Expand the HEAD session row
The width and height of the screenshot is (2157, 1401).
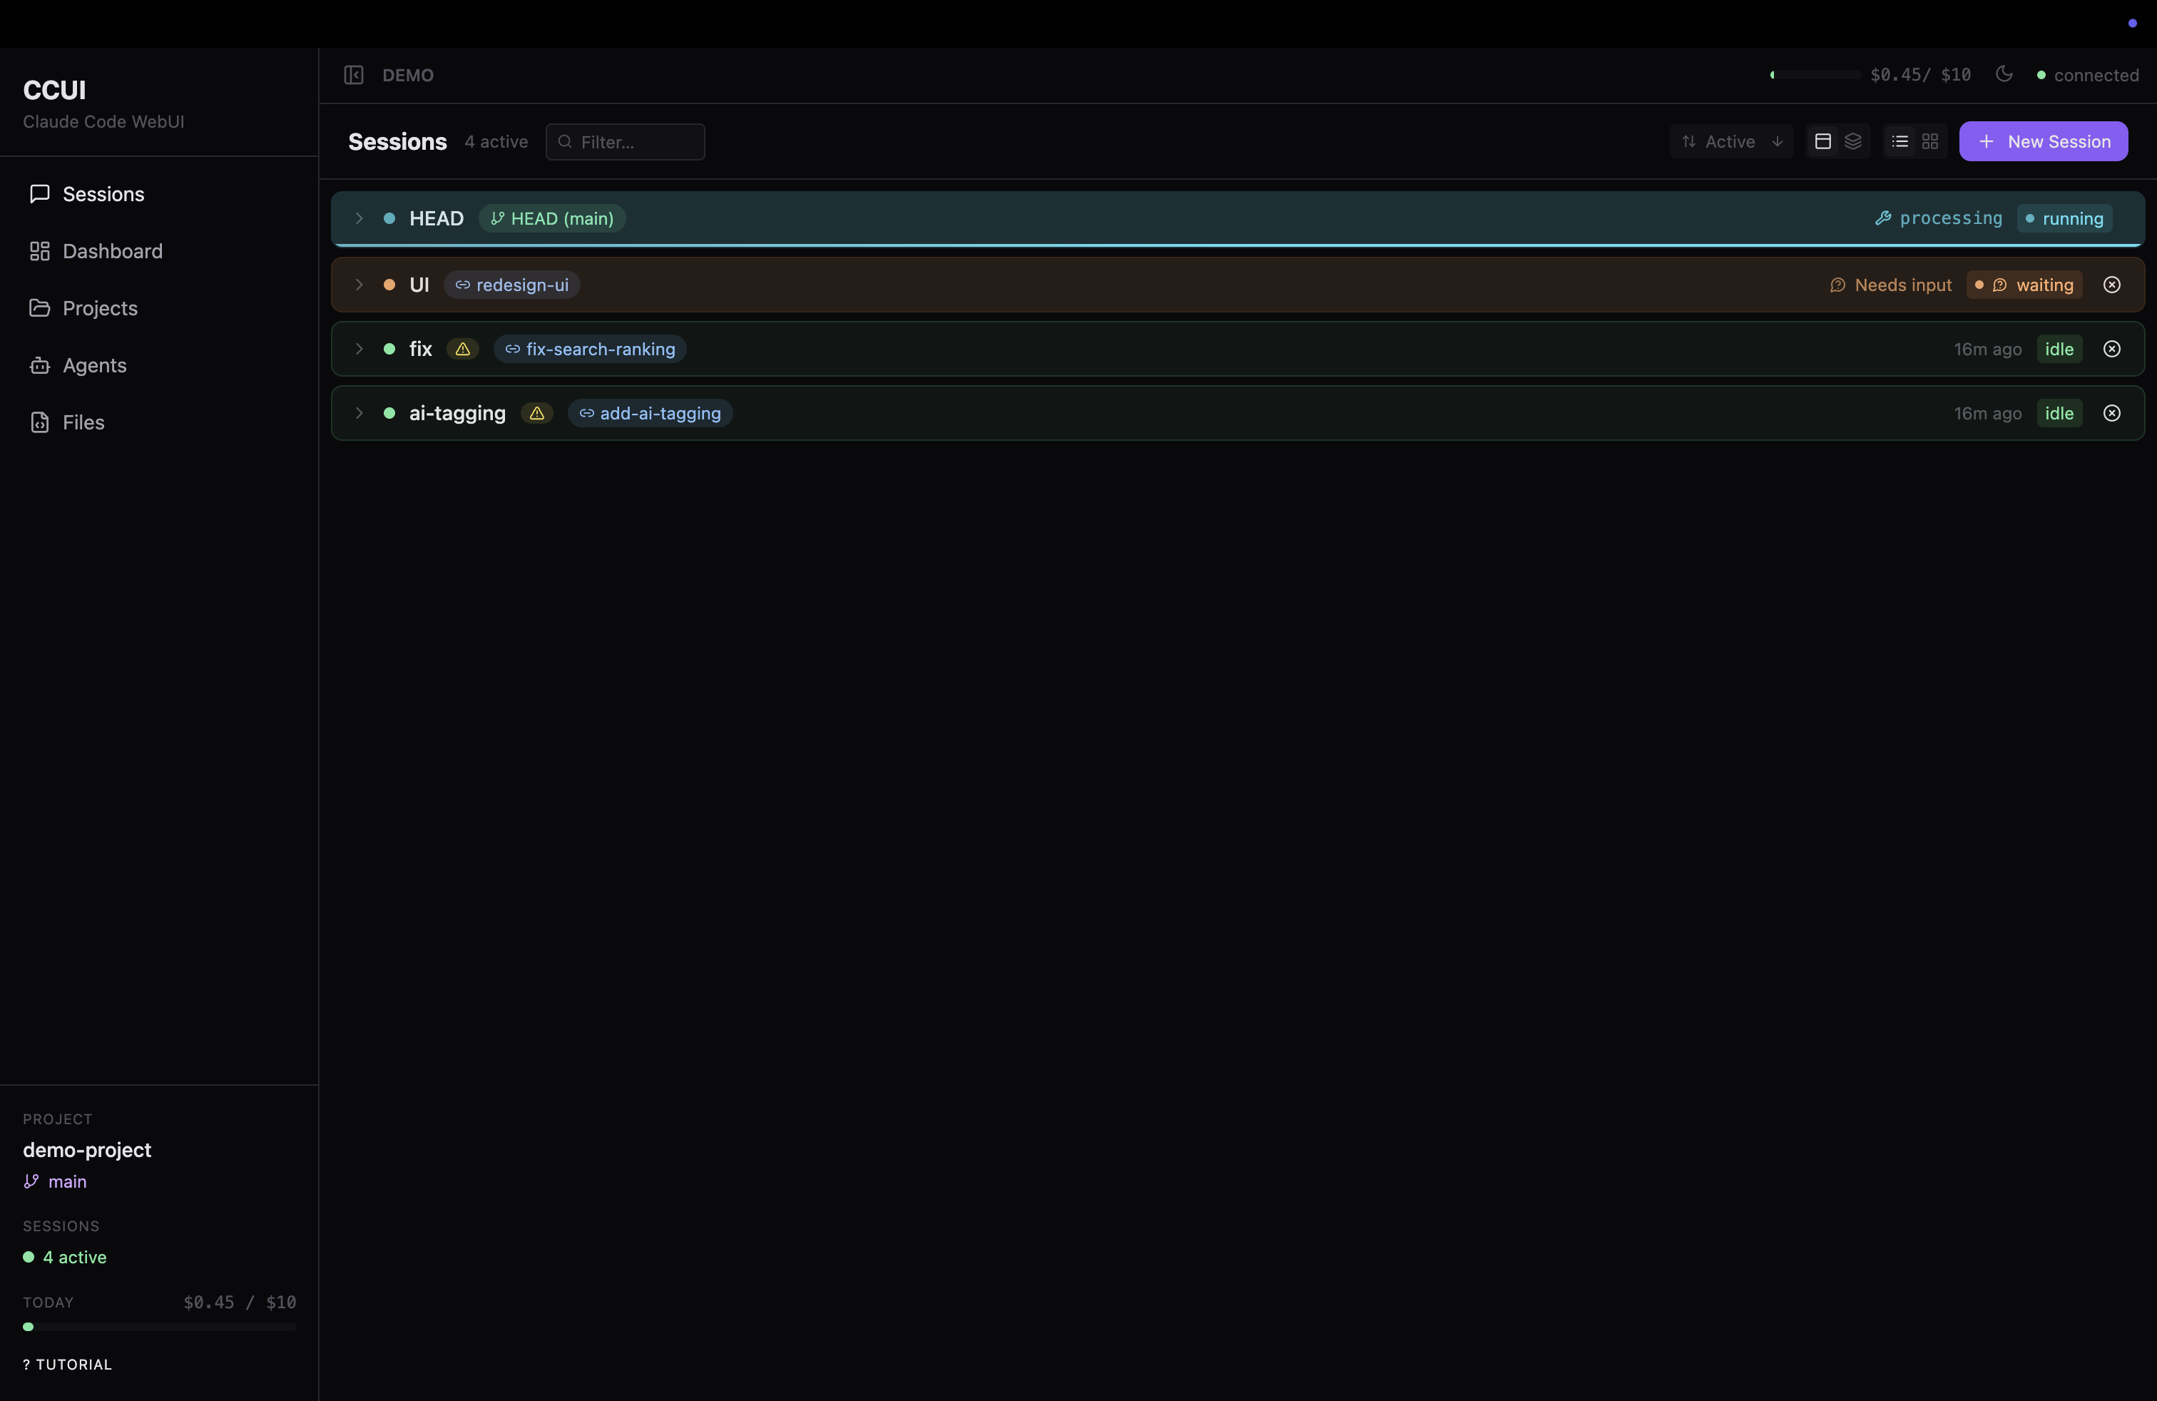pyautogui.click(x=359, y=218)
